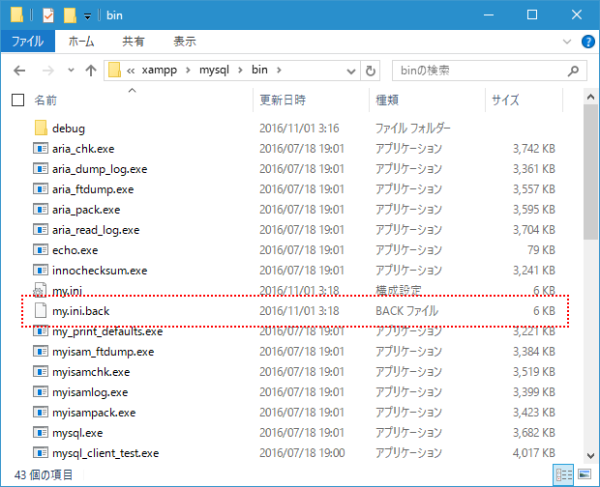Navigate to xampp in address bar

160,71
